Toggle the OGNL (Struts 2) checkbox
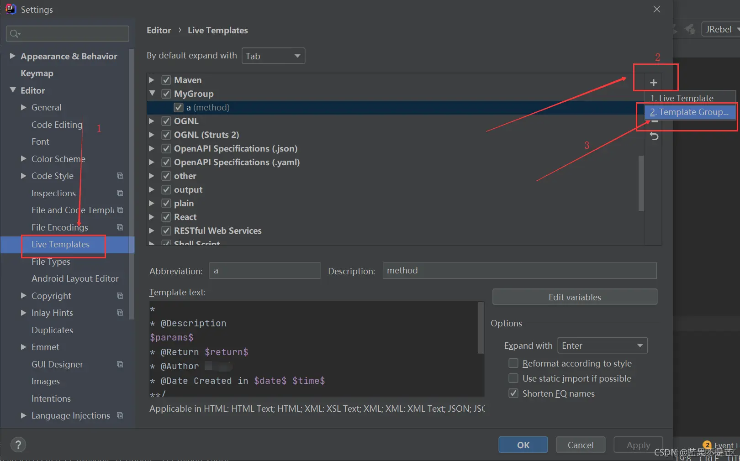 tap(166, 135)
